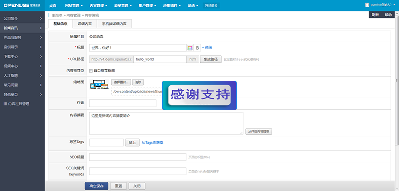
Task: Go to 桌面 in top navigation
Action: (53, 5)
